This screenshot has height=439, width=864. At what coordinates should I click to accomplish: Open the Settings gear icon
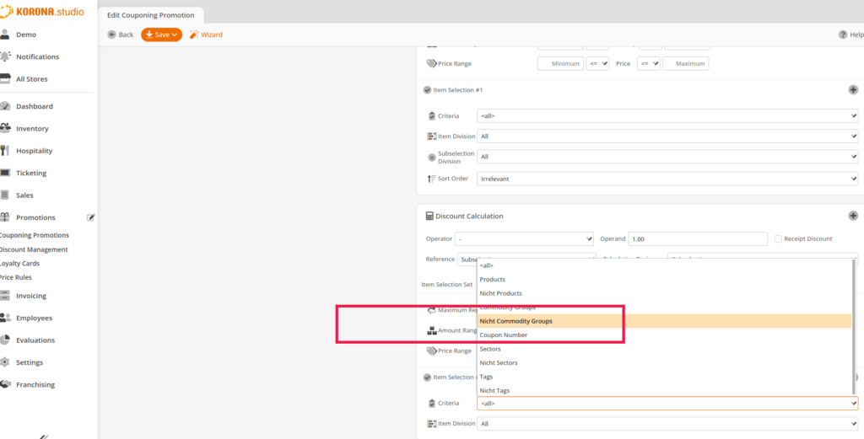(5, 362)
